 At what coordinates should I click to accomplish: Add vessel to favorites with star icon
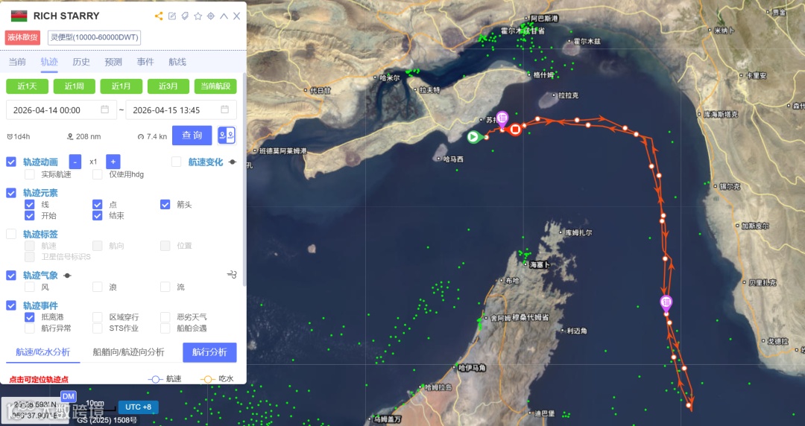(x=198, y=16)
